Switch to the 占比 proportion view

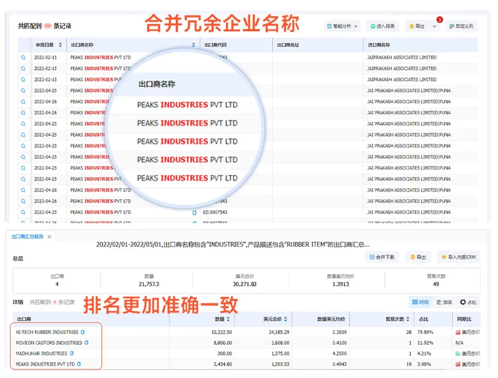point(468,302)
